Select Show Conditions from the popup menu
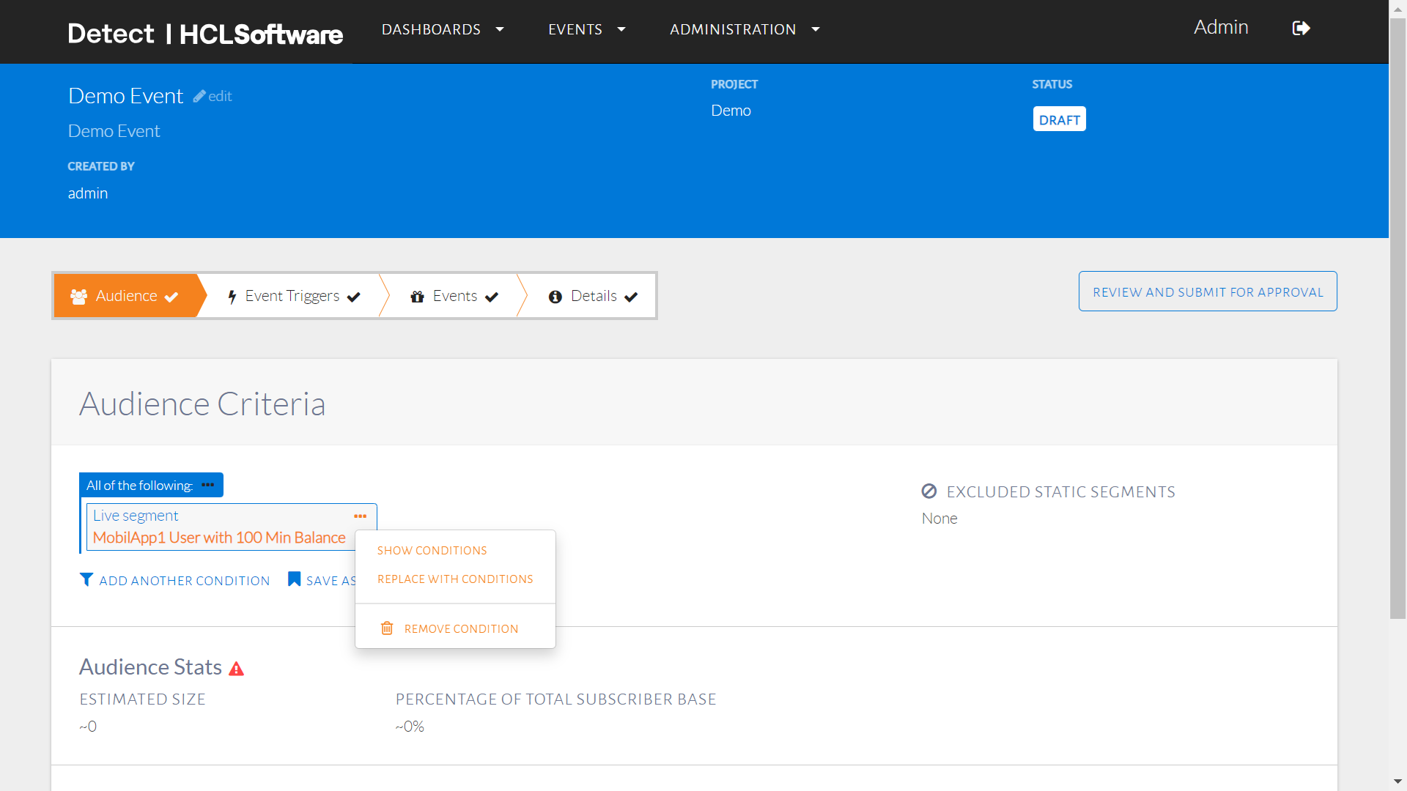Viewport: 1407px width, 791px height. tap(432, 551)
